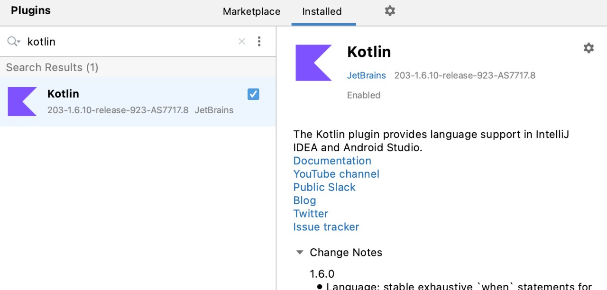Image resolution: width=607 pixels, height=290 pixels.
Task: Click the Plugins title
Action: [31, 10]
